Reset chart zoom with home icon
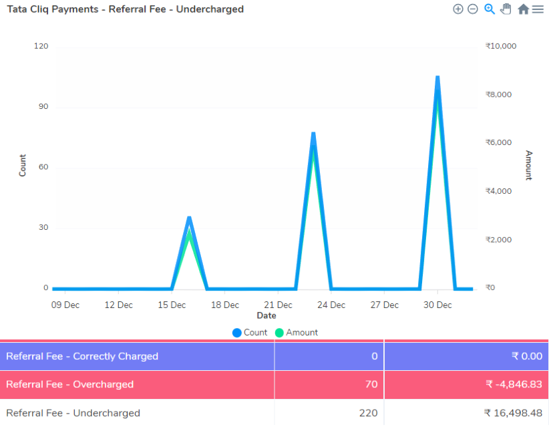The image size is (549, 427). pyautogui.click(x=524, y=9)
